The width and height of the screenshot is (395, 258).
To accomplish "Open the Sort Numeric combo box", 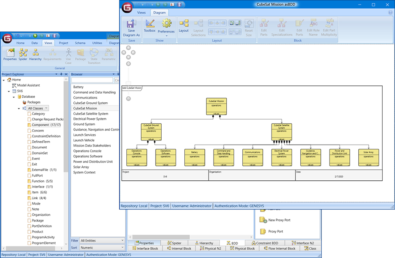I will coord(102,248).
